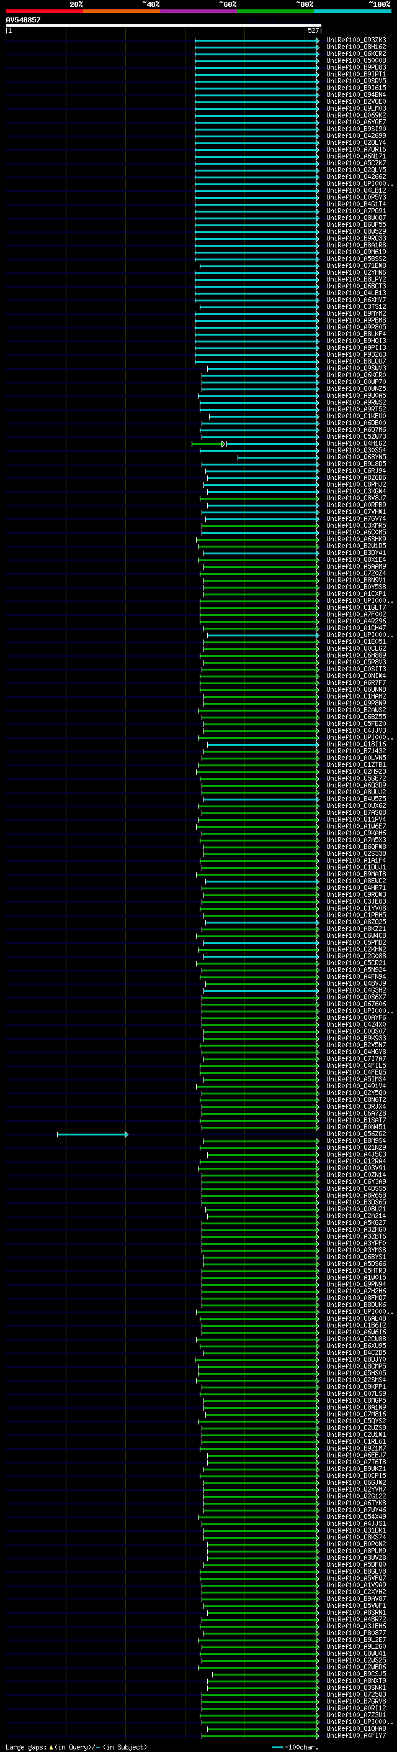Select UniRef100_C6RJ94 label

point(356,470)
